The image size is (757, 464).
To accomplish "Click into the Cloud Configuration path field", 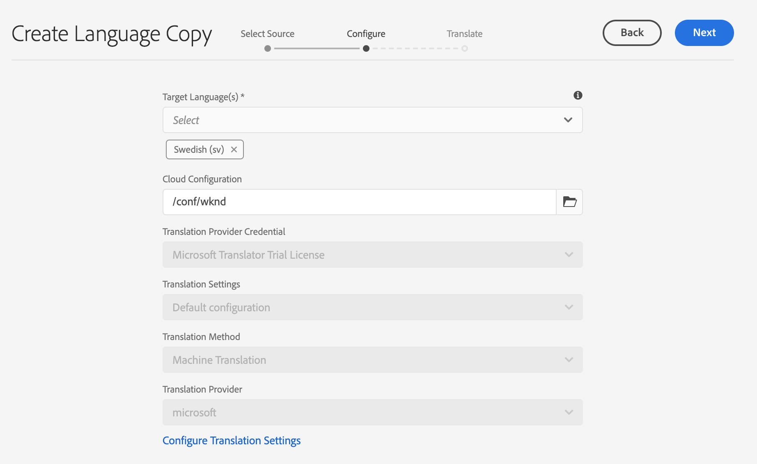I will point(359,202).
